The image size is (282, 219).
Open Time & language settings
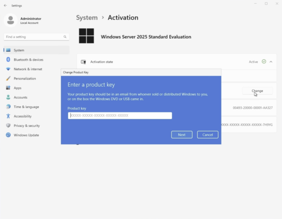pos(36,107)
